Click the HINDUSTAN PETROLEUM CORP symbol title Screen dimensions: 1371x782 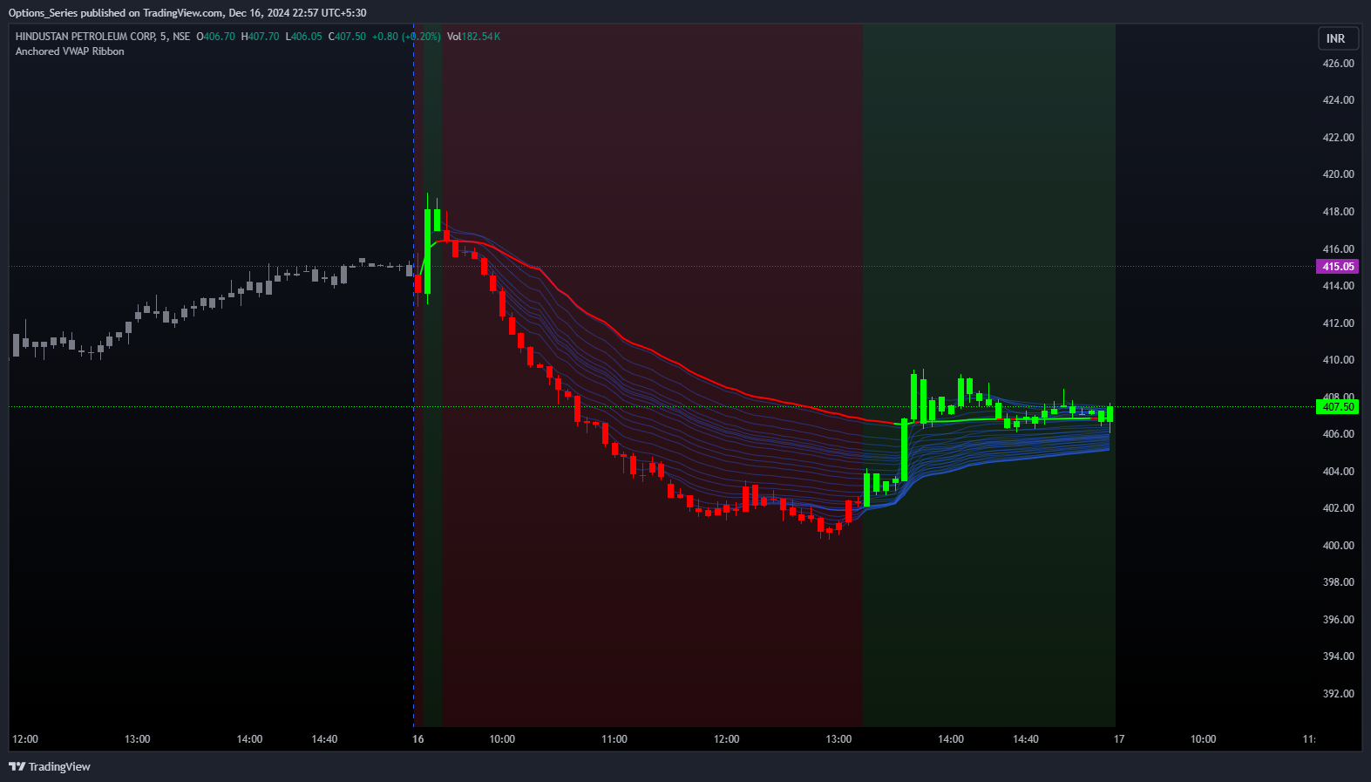point(85,37)
